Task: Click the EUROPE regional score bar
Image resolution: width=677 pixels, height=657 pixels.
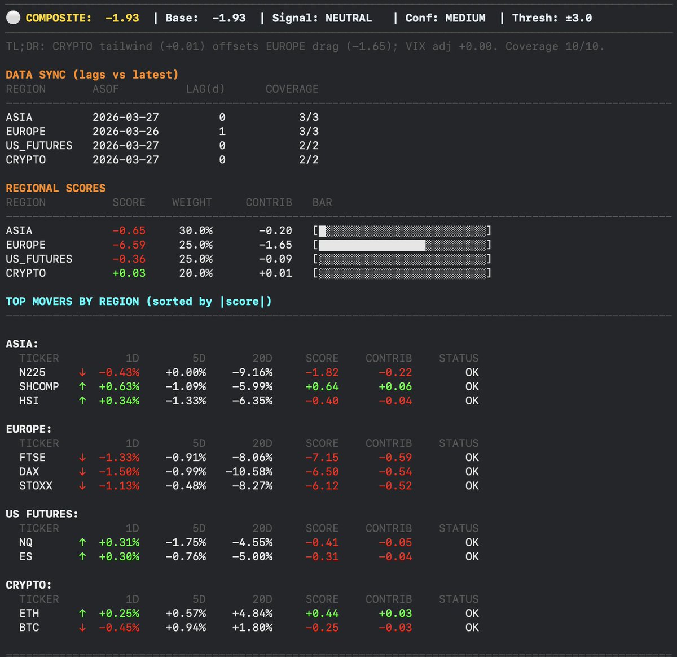Action: (402, 245)
